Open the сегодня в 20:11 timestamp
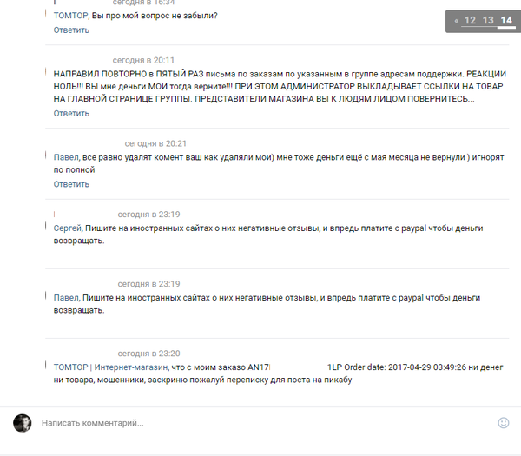Image resolution: width=521 pixels, height=456 pixels. [143, 60]
